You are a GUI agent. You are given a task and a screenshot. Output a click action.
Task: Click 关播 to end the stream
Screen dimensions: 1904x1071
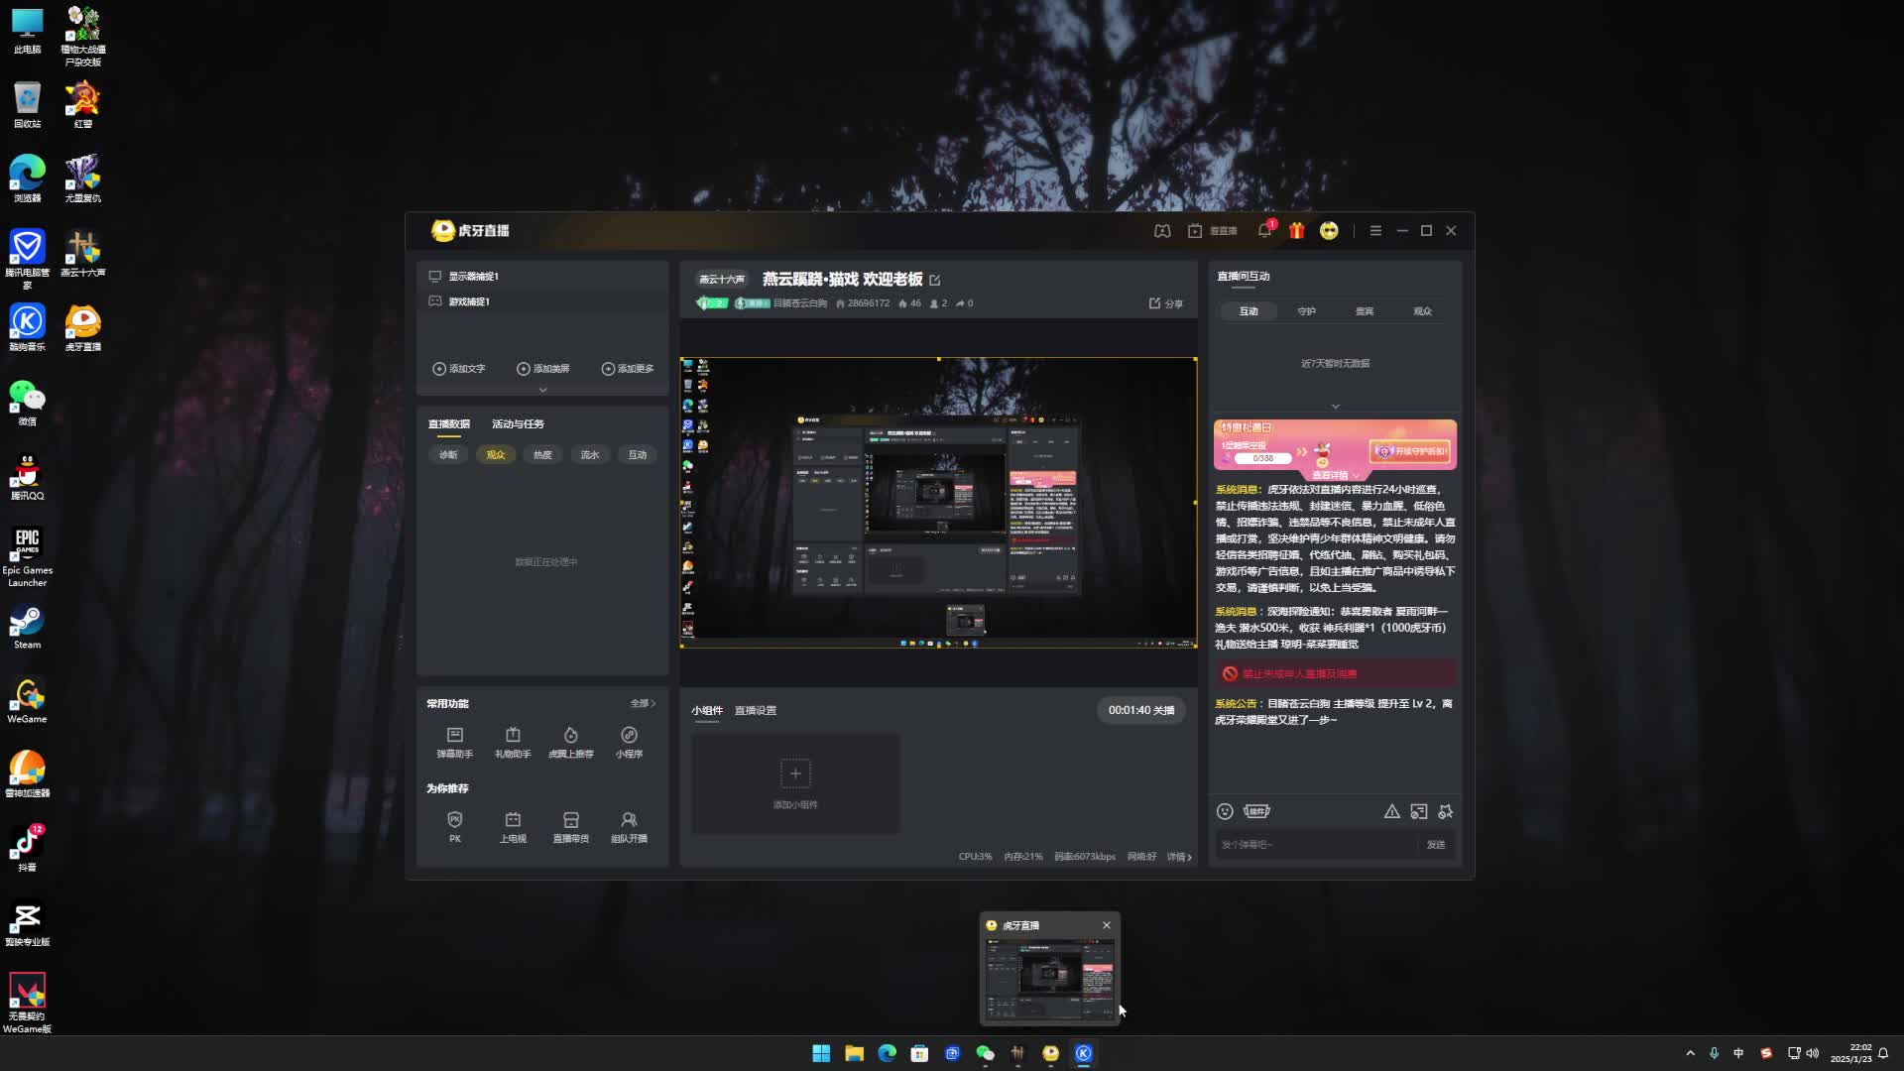point(1164,711)
